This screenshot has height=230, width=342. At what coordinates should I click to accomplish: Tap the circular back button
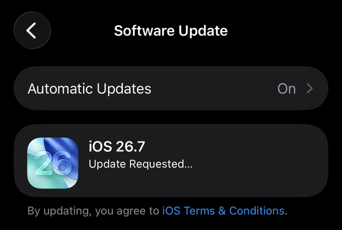click(32, 30)
